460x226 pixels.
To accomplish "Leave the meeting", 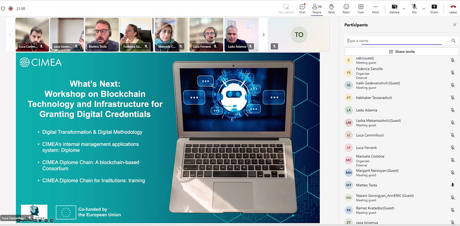I will pyautogui.click(x=453, y=8).
